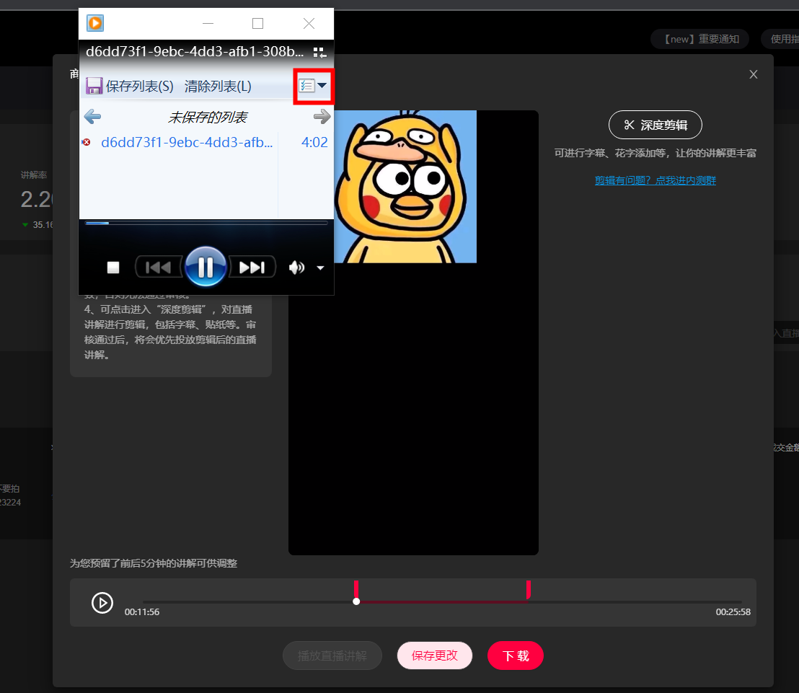The width and height of the screenshot is (799, 693).
Task: Click 清除列表(L) to clear the playlist
Action: pos(218,86)
